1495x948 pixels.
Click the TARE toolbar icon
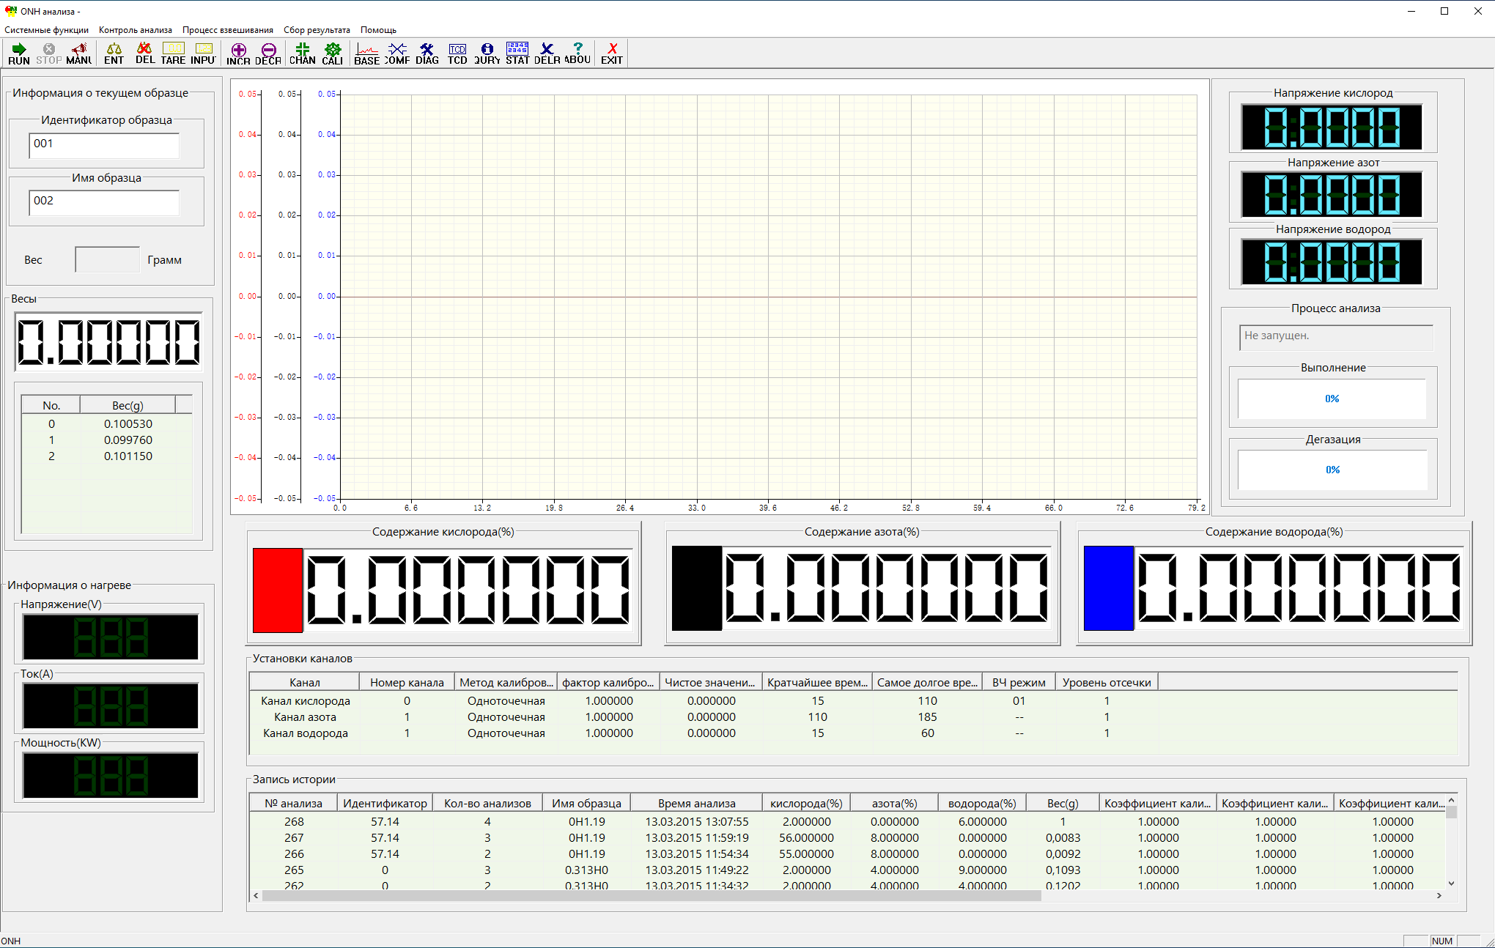pyautogui.click(x=173, y=53)
